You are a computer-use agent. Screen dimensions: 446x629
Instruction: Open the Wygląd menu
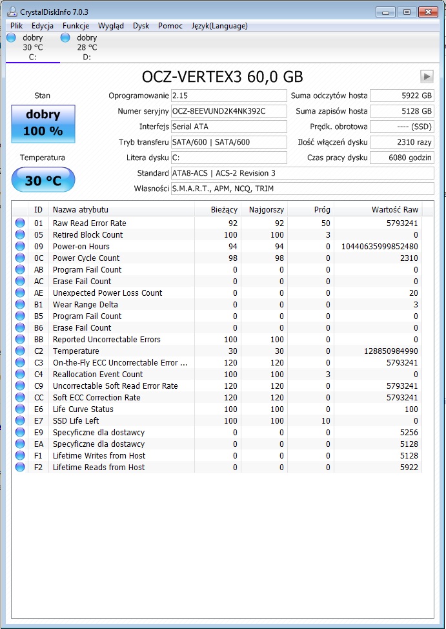(x=111, y=26)
